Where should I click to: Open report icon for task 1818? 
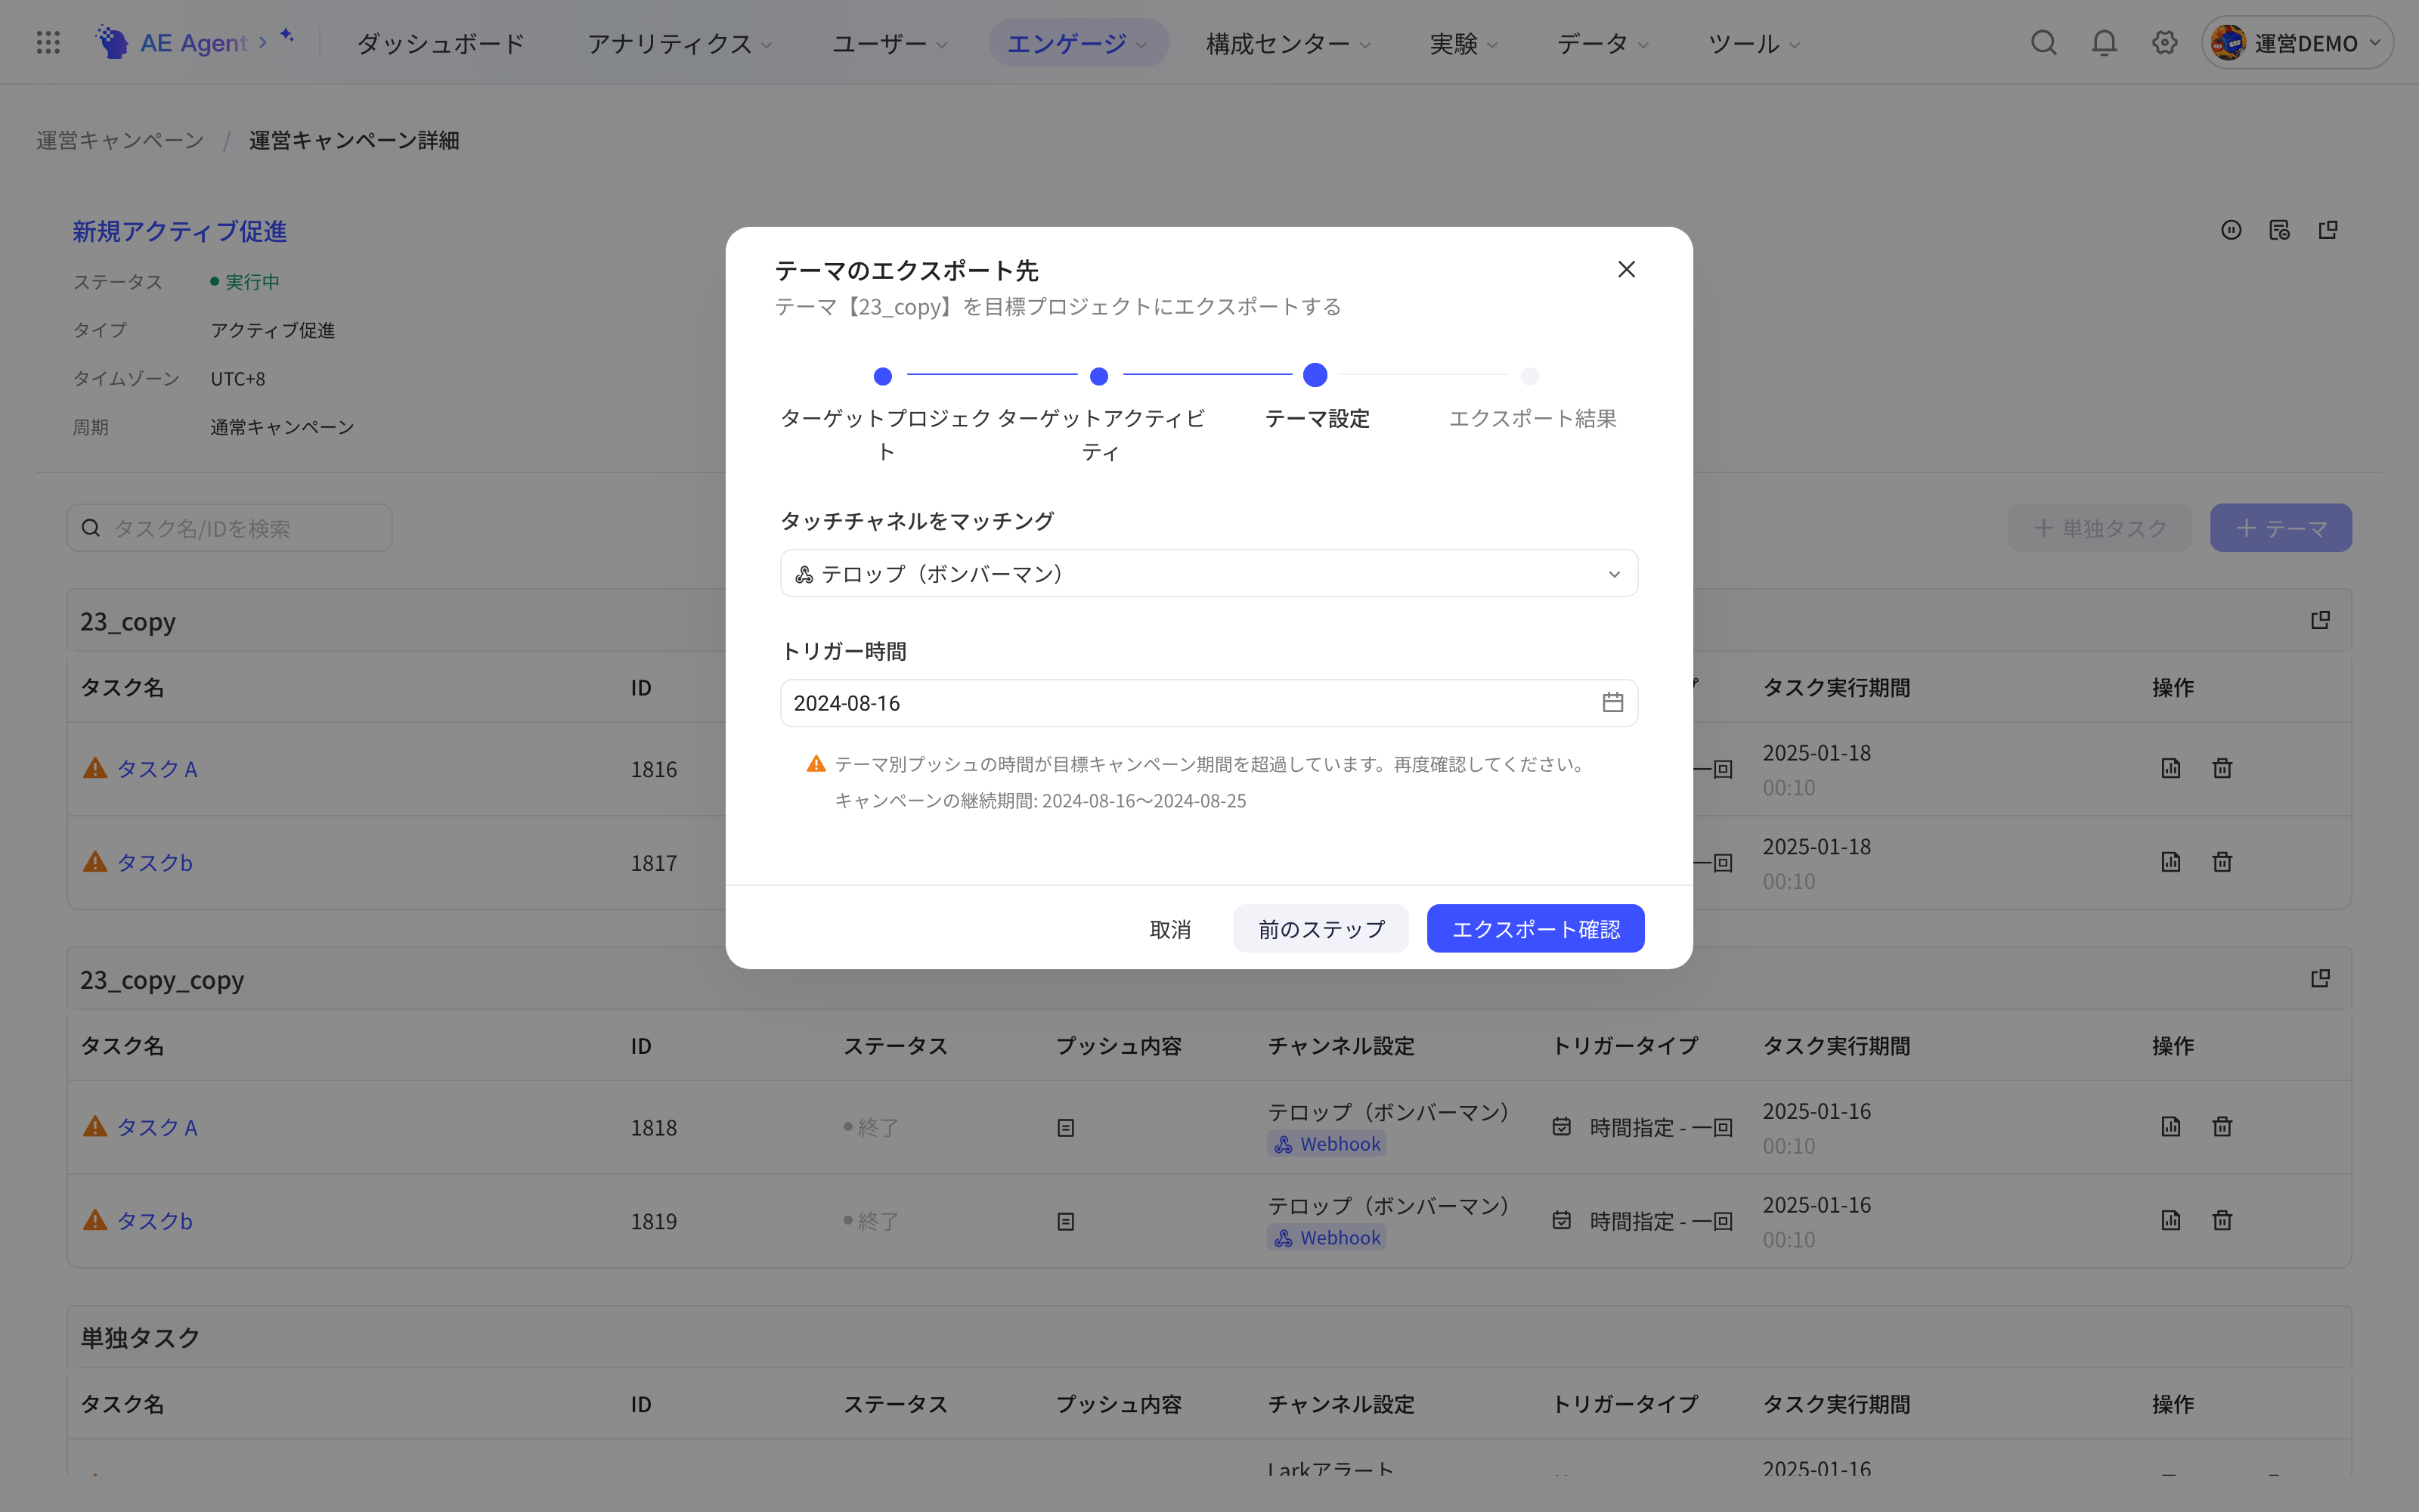2170,1126
